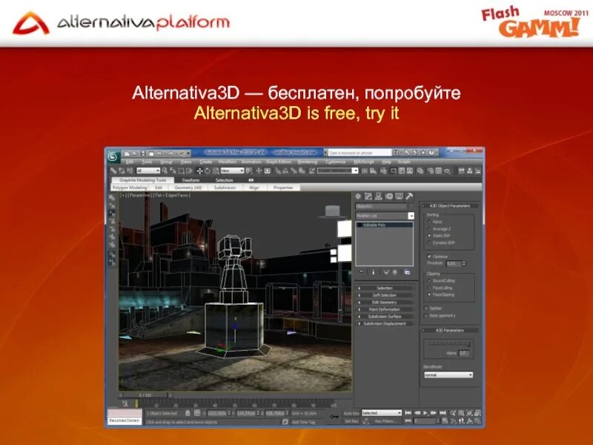The image size is (593, 445).
Task: Click the alpha slider in A3D Parameters
Action: coord(449,343)
